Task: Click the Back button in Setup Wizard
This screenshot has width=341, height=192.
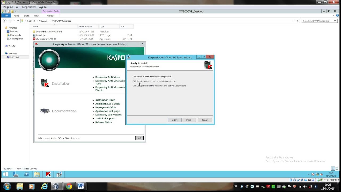Action: [175, 120]
